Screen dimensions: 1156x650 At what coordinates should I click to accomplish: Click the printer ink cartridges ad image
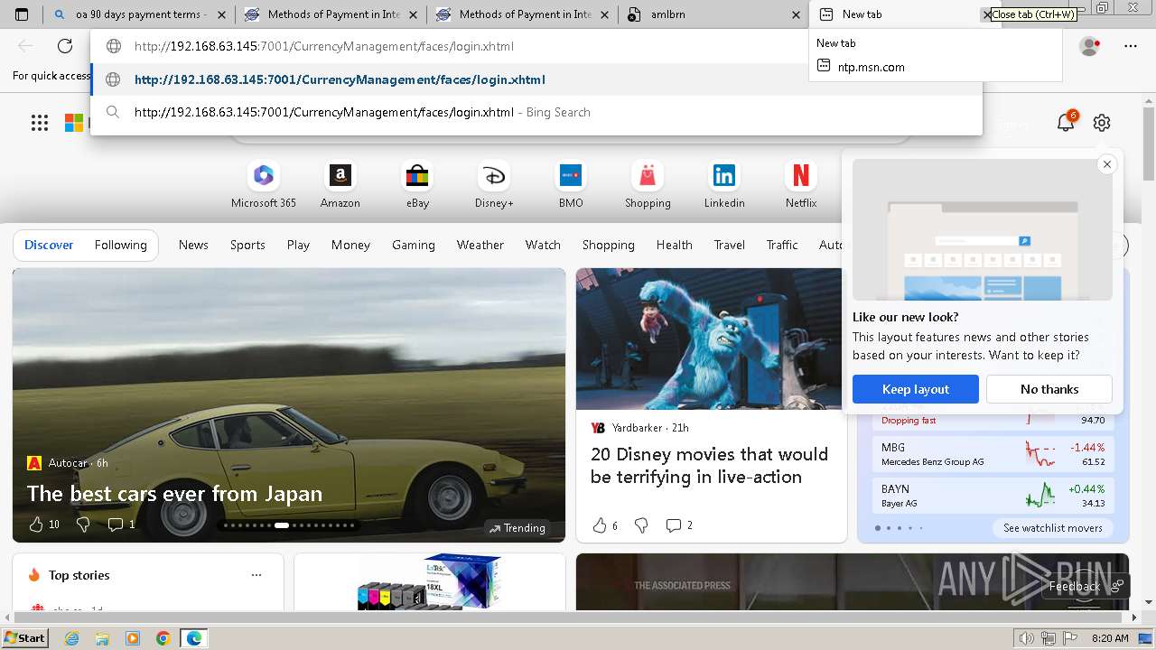pos(430,580)
